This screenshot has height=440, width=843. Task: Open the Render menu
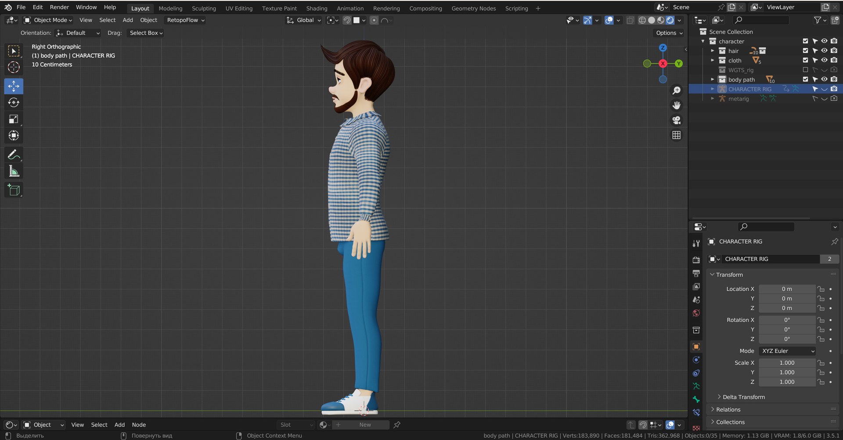(x=59, y=7)
